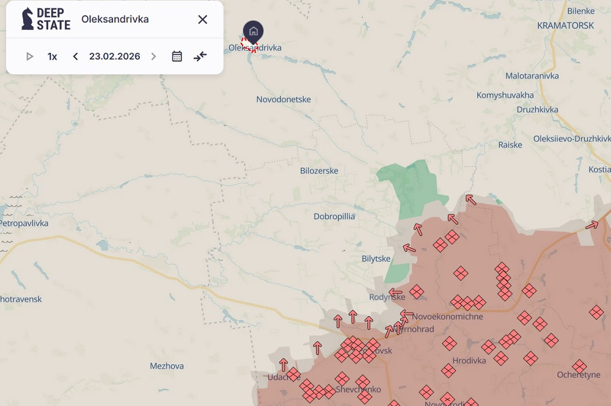Select the Oleksandrivka panel title
Viewport: 611px width, 406px height.
[x=115, y=20]
